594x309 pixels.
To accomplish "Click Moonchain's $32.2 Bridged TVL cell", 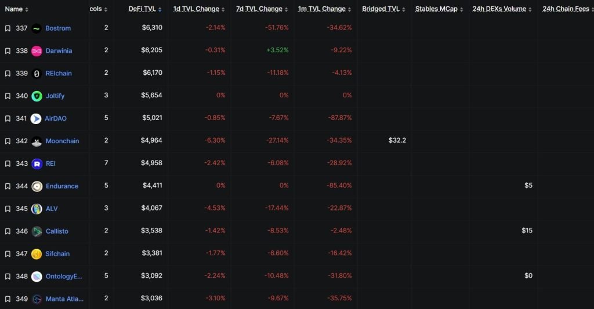I will click(x=397, y=141).
